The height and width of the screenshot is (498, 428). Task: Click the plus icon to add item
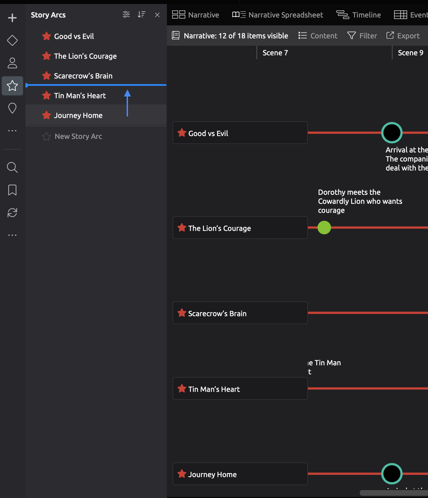point(12,18)
